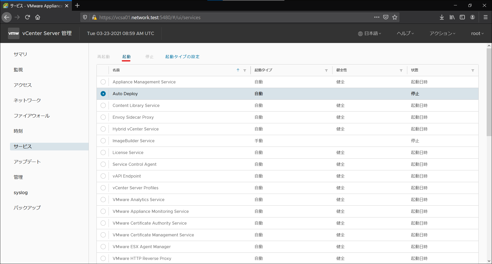Viewport: 492px width, 264px height.
Task: Open Firefox account icon
Action: pyautogui.click(x=473, y=17)
